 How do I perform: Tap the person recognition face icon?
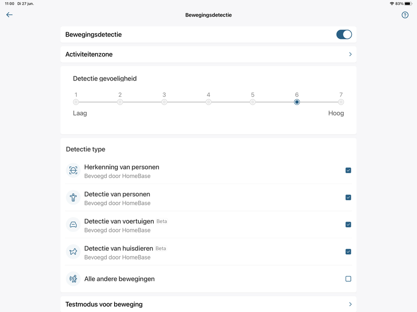pos(73,171)
